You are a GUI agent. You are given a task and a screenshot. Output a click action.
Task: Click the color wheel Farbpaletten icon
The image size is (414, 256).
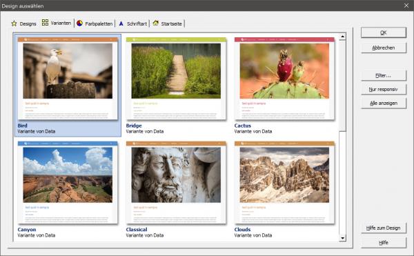coord(80,23)
